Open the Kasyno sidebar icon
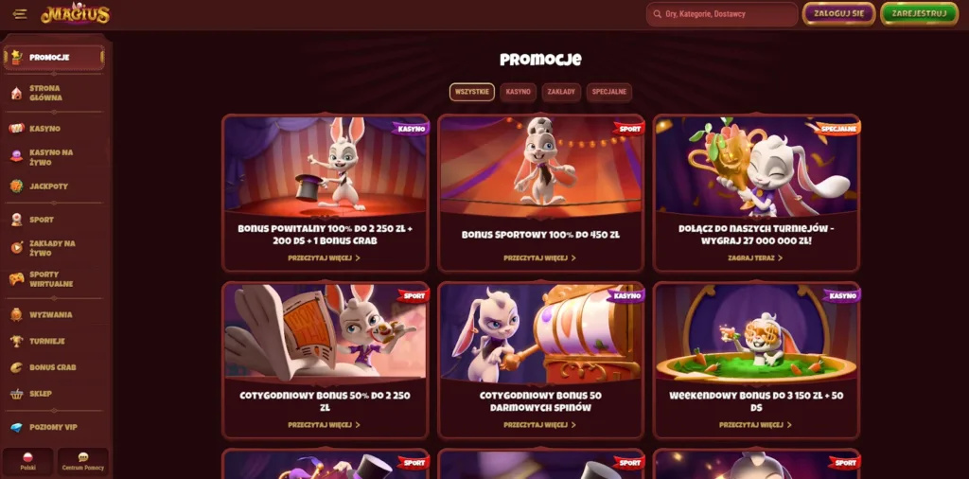The width and height of the screenshot is (969, 479). click(x=17, y=129)
